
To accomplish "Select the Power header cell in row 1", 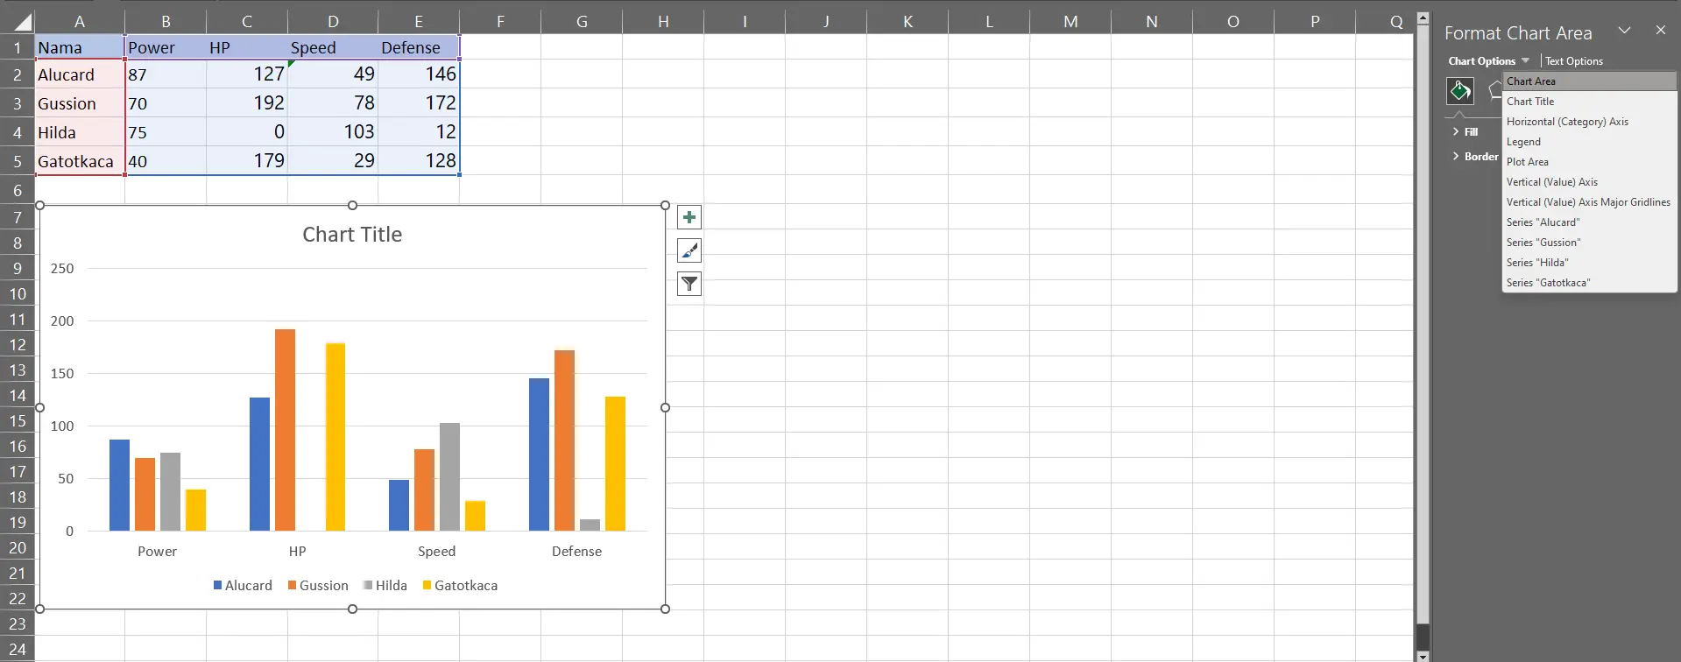I will pyautogui.click(x=166, y=47).
